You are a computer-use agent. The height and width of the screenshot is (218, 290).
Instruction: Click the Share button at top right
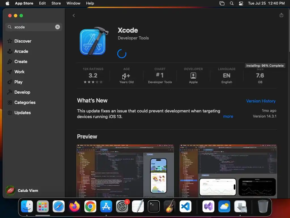click(x=281, y=15)
